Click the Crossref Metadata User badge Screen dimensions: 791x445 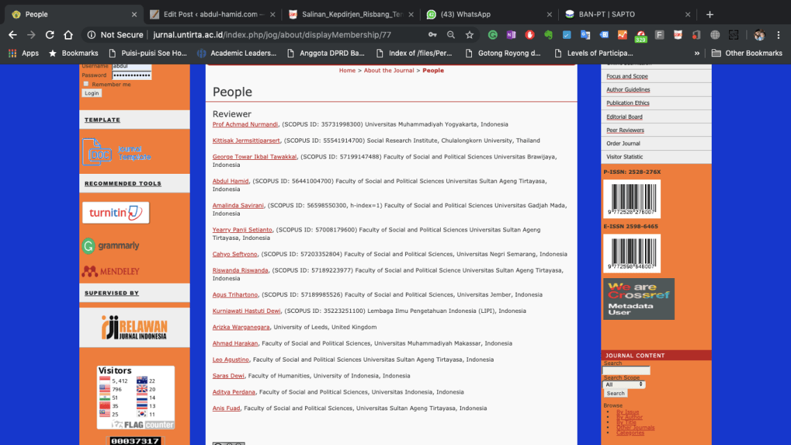pos(638,299)
